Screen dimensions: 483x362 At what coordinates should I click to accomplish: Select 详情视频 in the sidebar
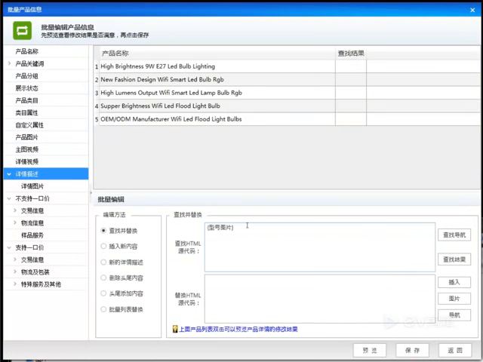pos(27,161)
